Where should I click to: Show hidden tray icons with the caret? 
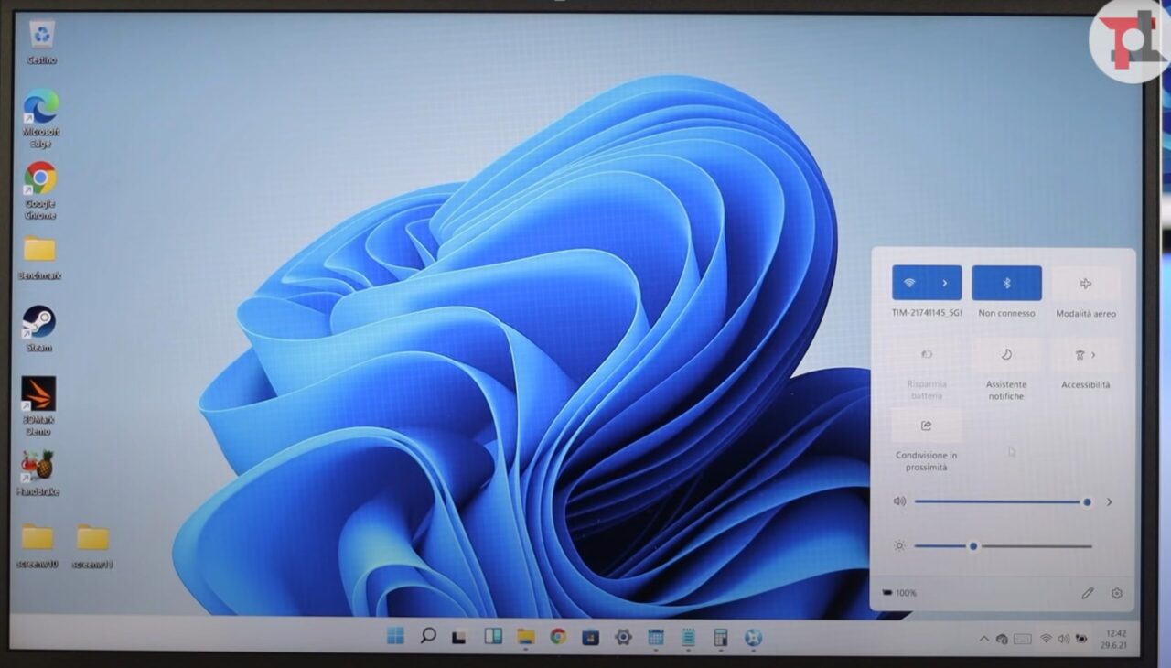983,639
